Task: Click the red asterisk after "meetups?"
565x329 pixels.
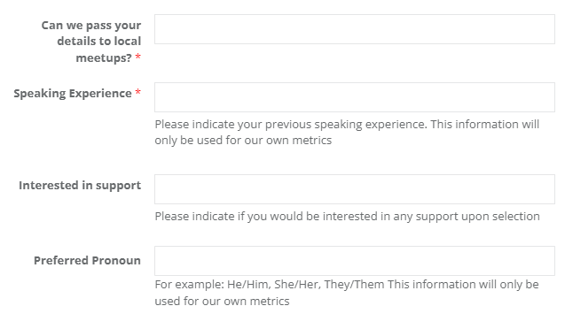Action: click(x=137, y=57)
